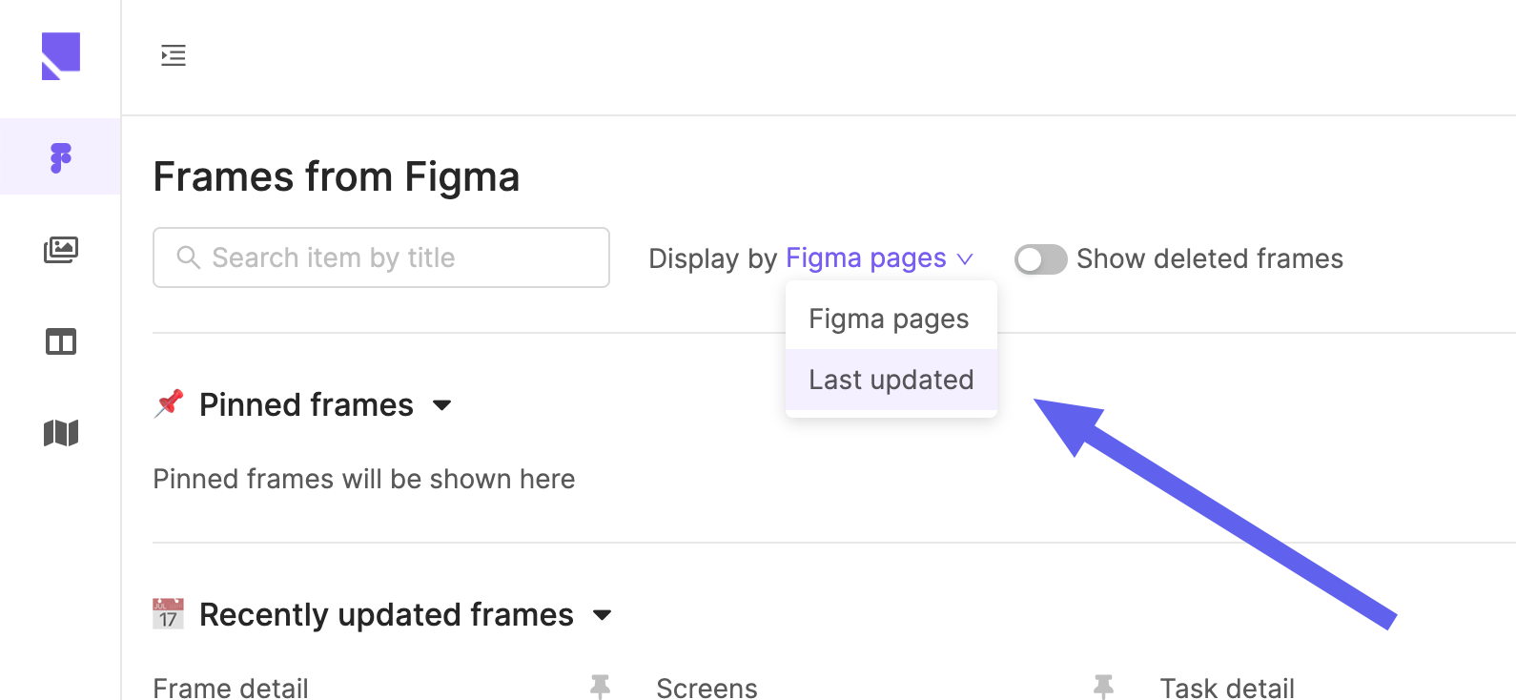Open the board columns sidebar icon

[61, 341]
